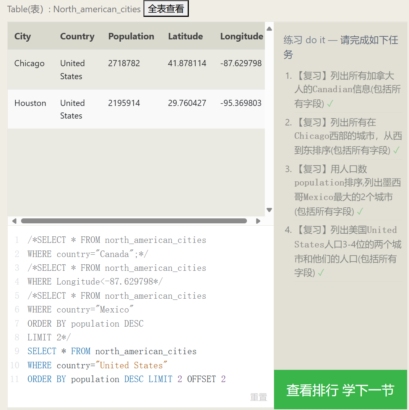
Task: Click the 重置 reset link
Action: [x=258, y=397]
